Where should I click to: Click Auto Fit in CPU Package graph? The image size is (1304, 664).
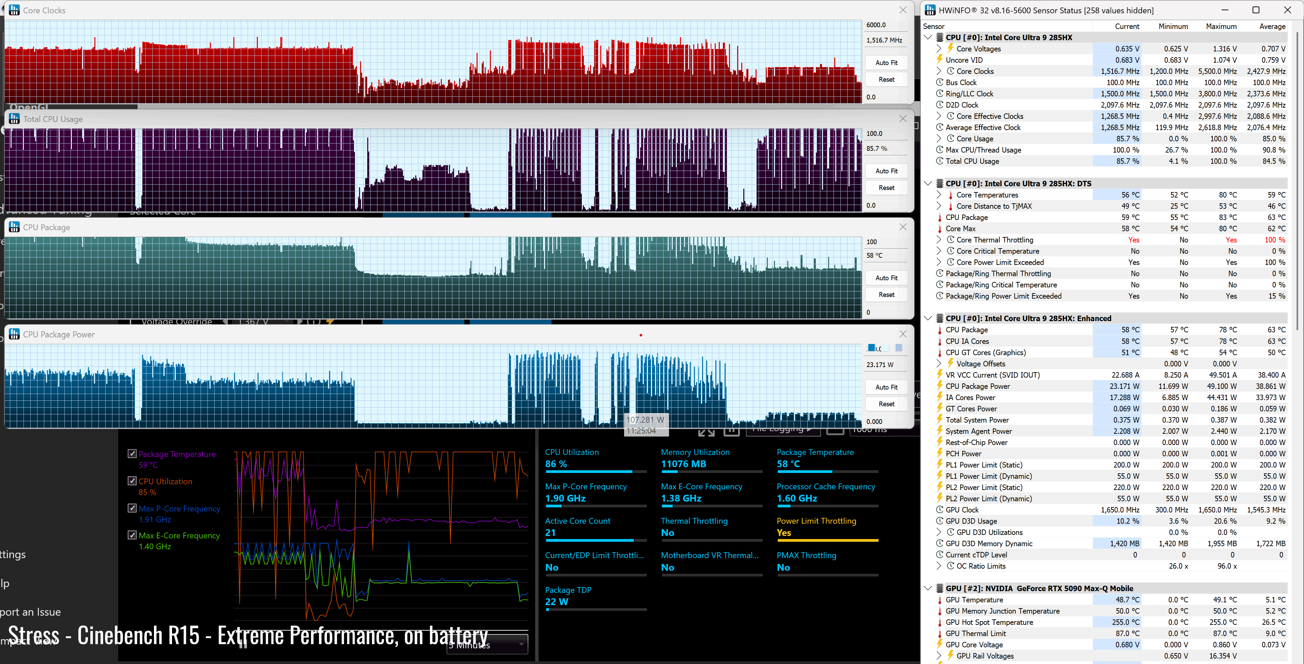886,278
